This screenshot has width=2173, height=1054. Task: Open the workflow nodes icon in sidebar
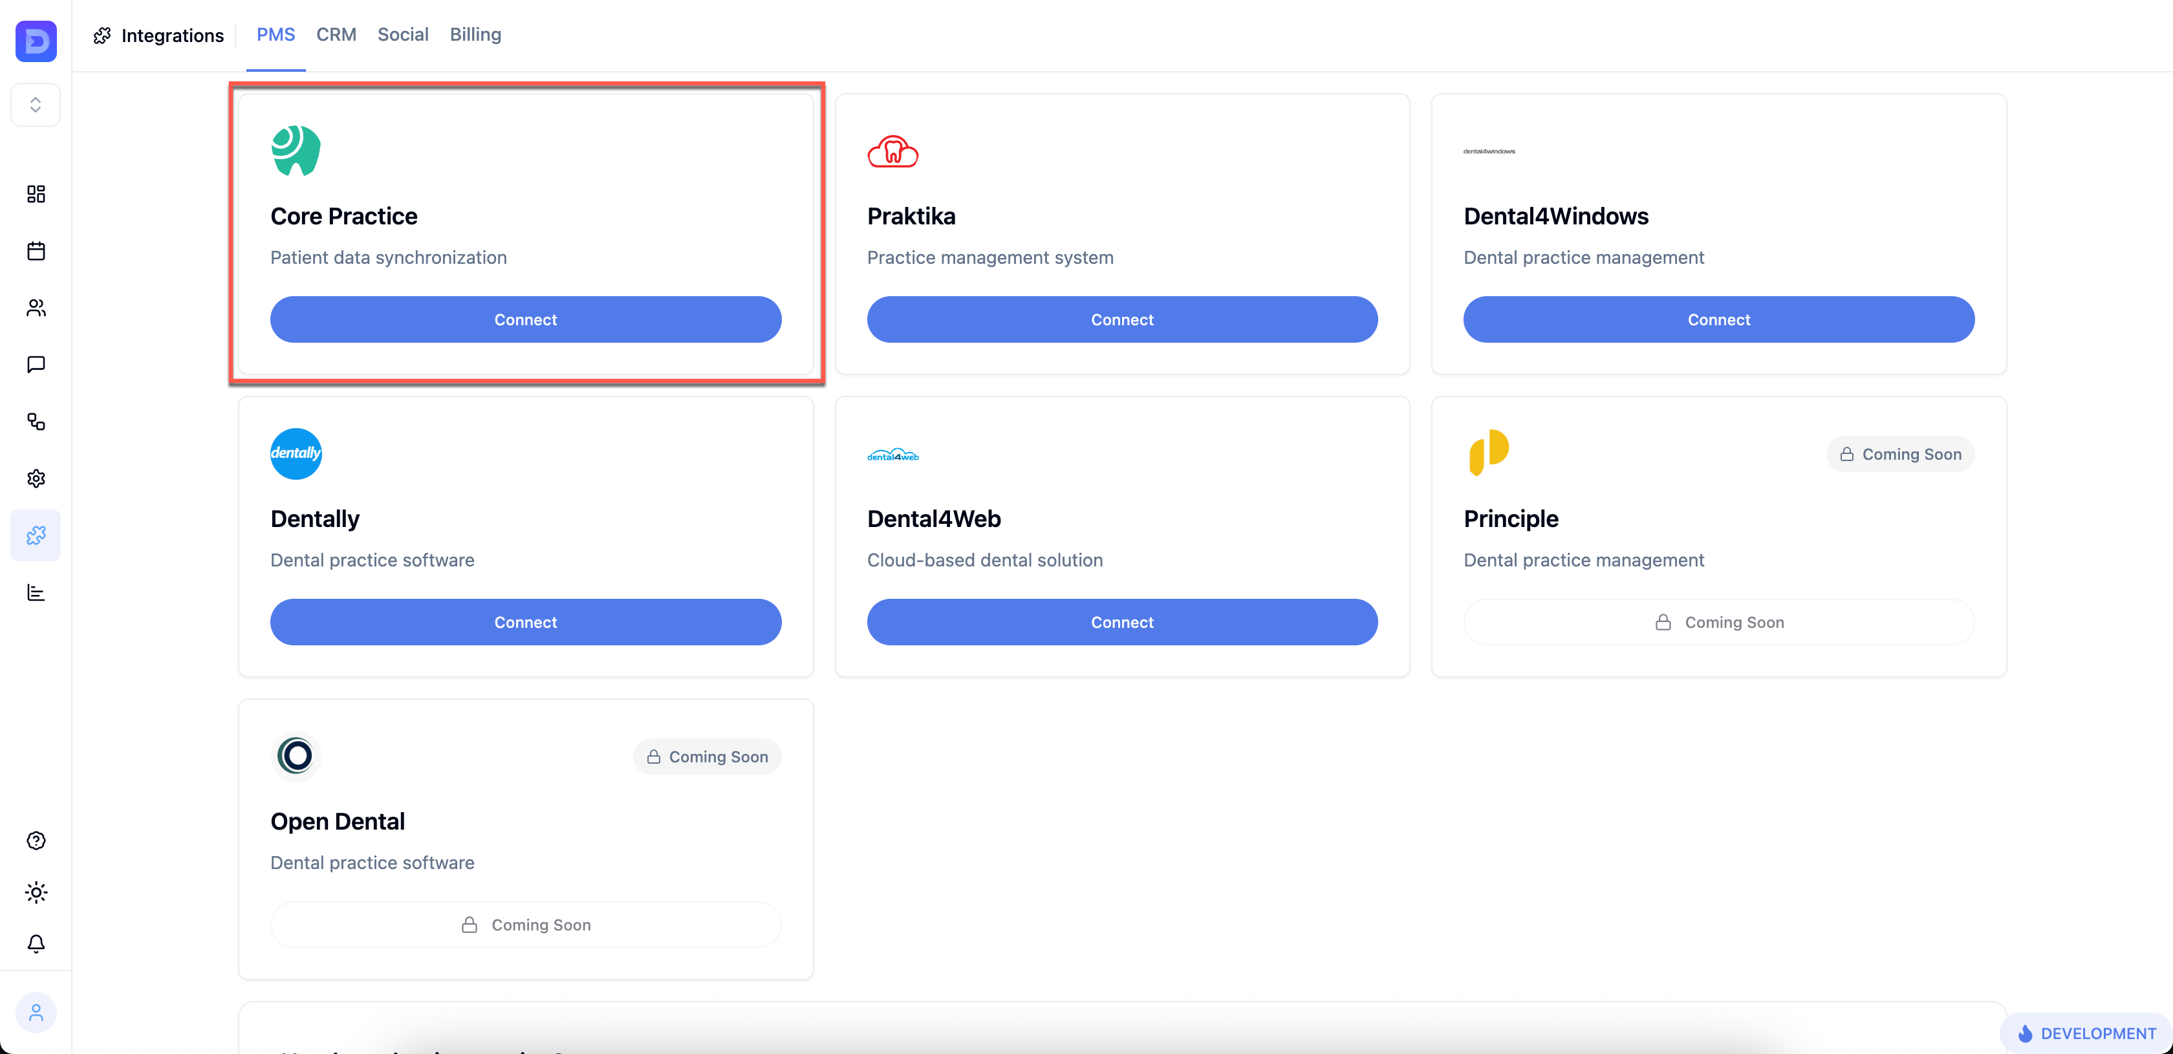pos(36,421)
